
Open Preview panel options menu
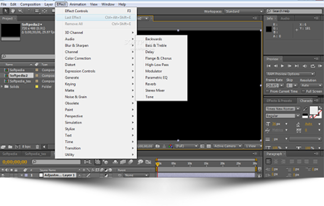(x=316, y=59)
